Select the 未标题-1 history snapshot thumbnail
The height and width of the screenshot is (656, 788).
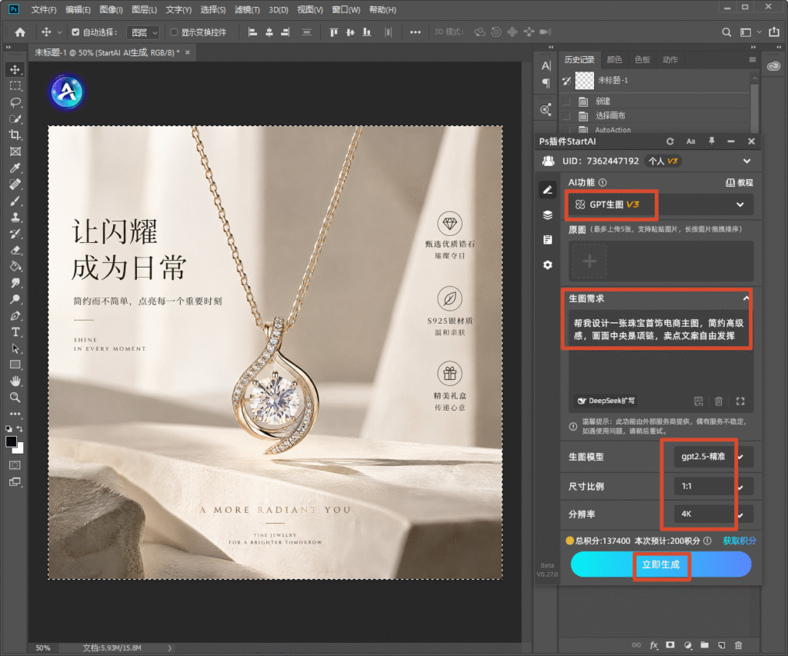(x=584, y=81)
